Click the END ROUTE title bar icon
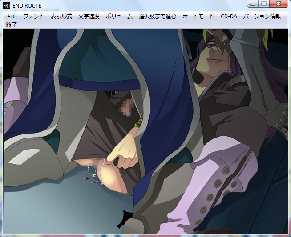The height and width of the screenshot is (237, 291). pos(7,6)
